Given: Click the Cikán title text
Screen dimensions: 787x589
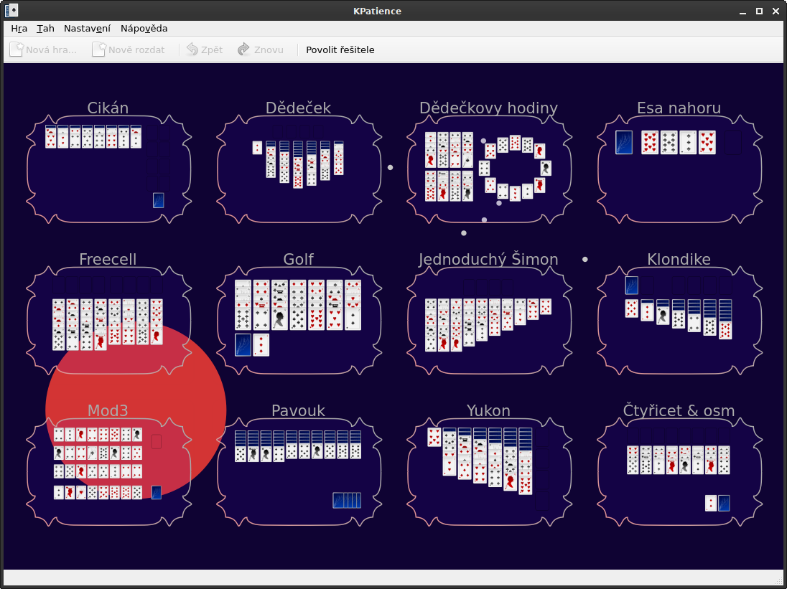Looking at the screenshot, I should pyautogui.click(x=108, y=108).
